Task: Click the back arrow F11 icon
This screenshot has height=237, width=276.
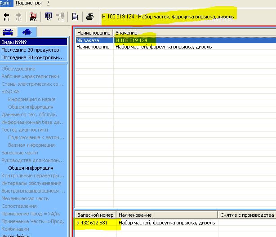Action: click(7, 17)
